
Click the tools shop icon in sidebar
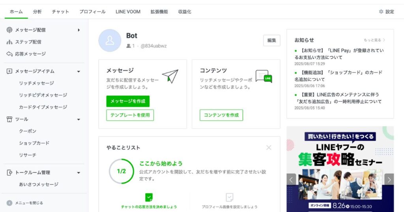9,119
